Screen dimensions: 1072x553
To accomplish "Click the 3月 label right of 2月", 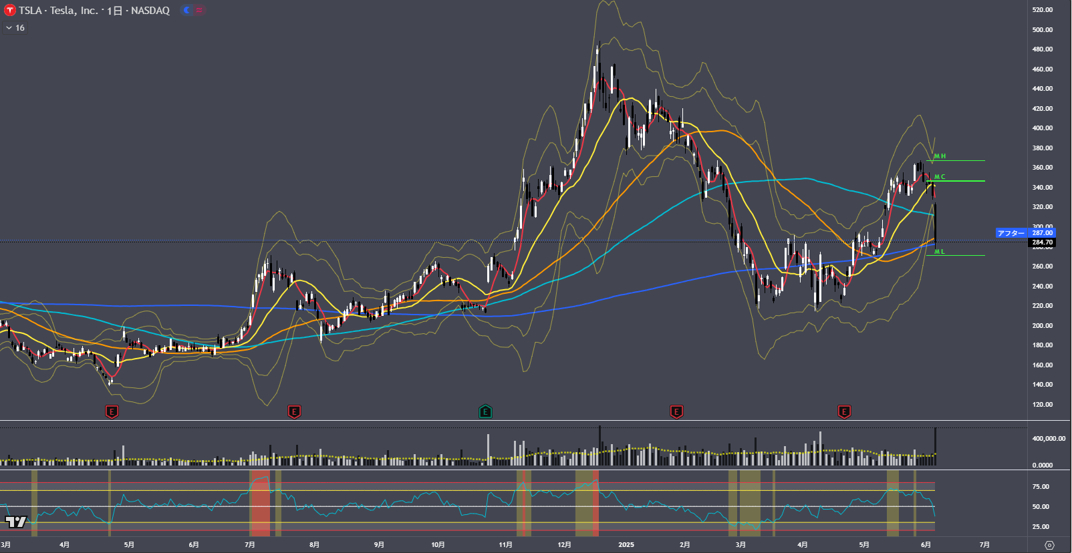I will (741, 545).
